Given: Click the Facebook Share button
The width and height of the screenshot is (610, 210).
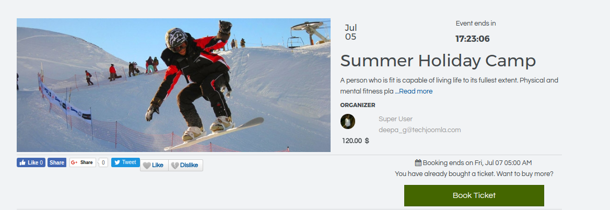Looking at the screenshot, I should (x=57, y=162).
